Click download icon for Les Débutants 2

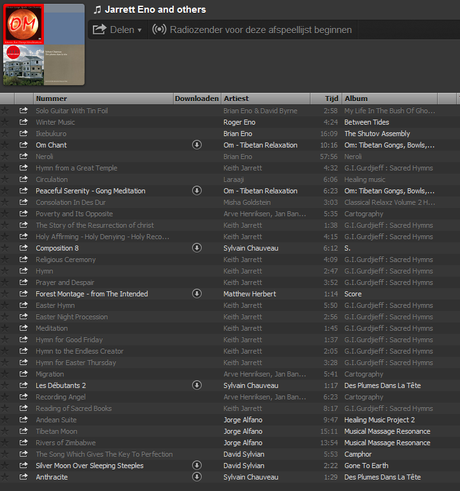pos(197,385)
